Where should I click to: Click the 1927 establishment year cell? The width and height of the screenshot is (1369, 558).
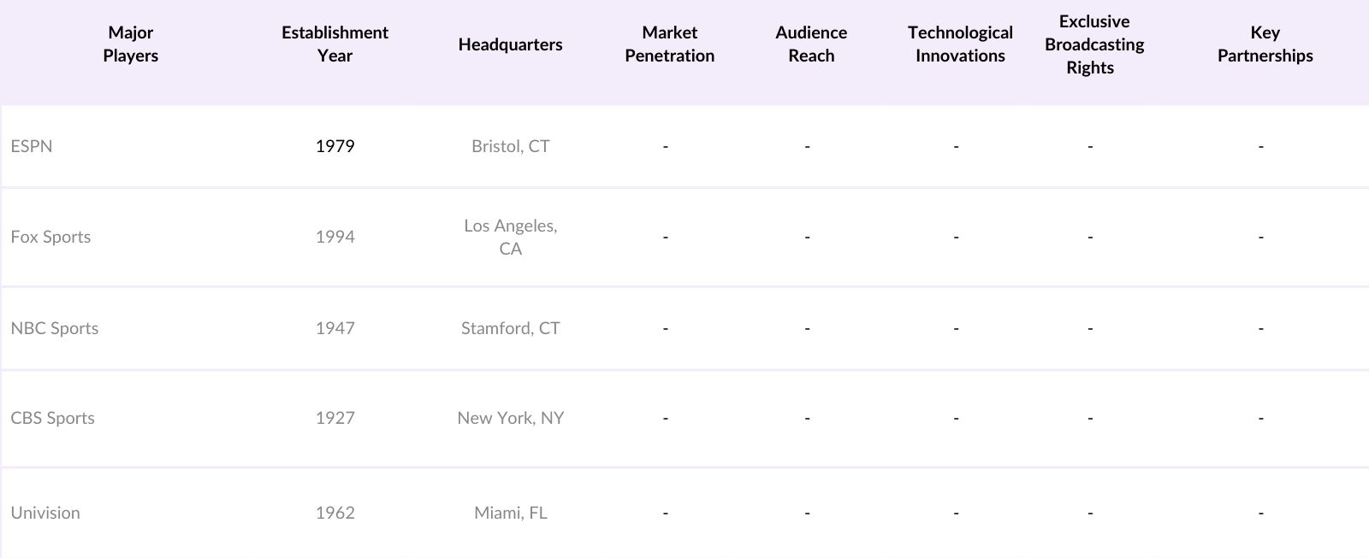(335, 418)
